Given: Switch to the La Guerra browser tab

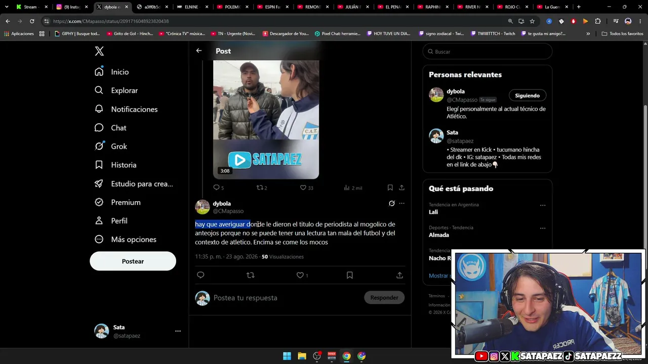Looking at the screenshot, I should pyautogui.click(x=552, y=7).
